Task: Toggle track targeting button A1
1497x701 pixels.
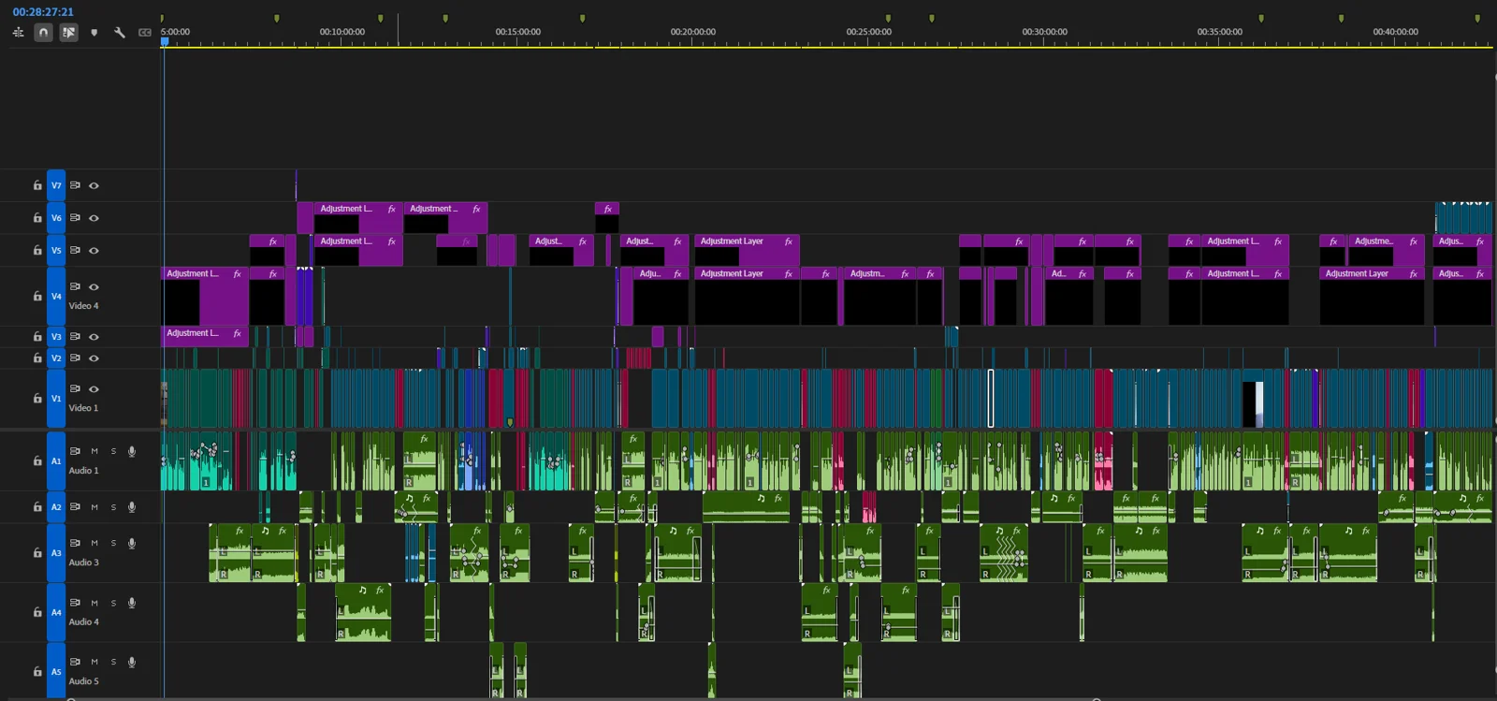Action: coord(56,460)
